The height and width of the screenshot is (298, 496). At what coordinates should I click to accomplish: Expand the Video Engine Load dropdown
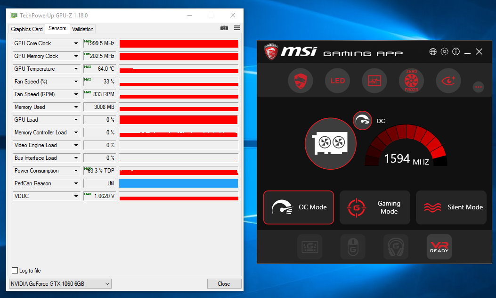click(76, 145)
